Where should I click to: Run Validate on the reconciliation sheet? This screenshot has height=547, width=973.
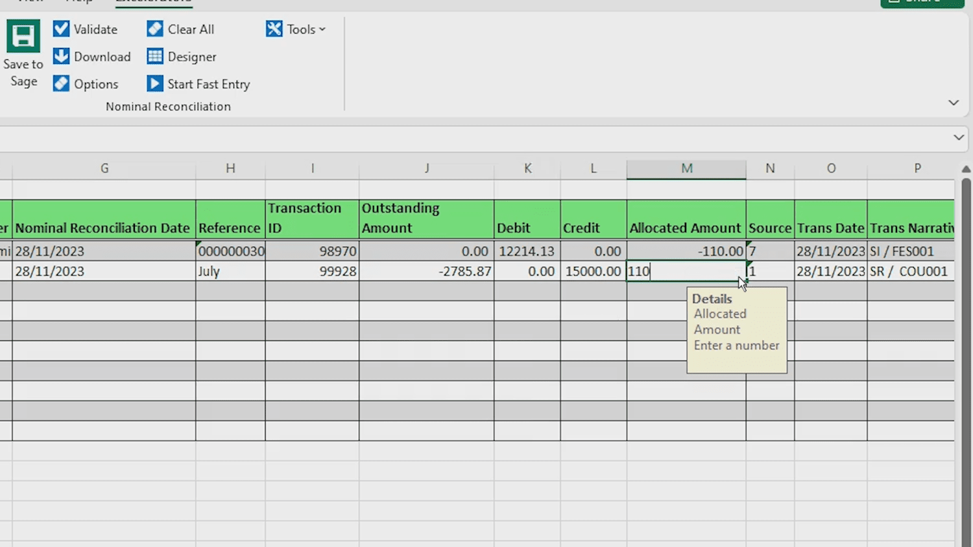coord(86,29)
